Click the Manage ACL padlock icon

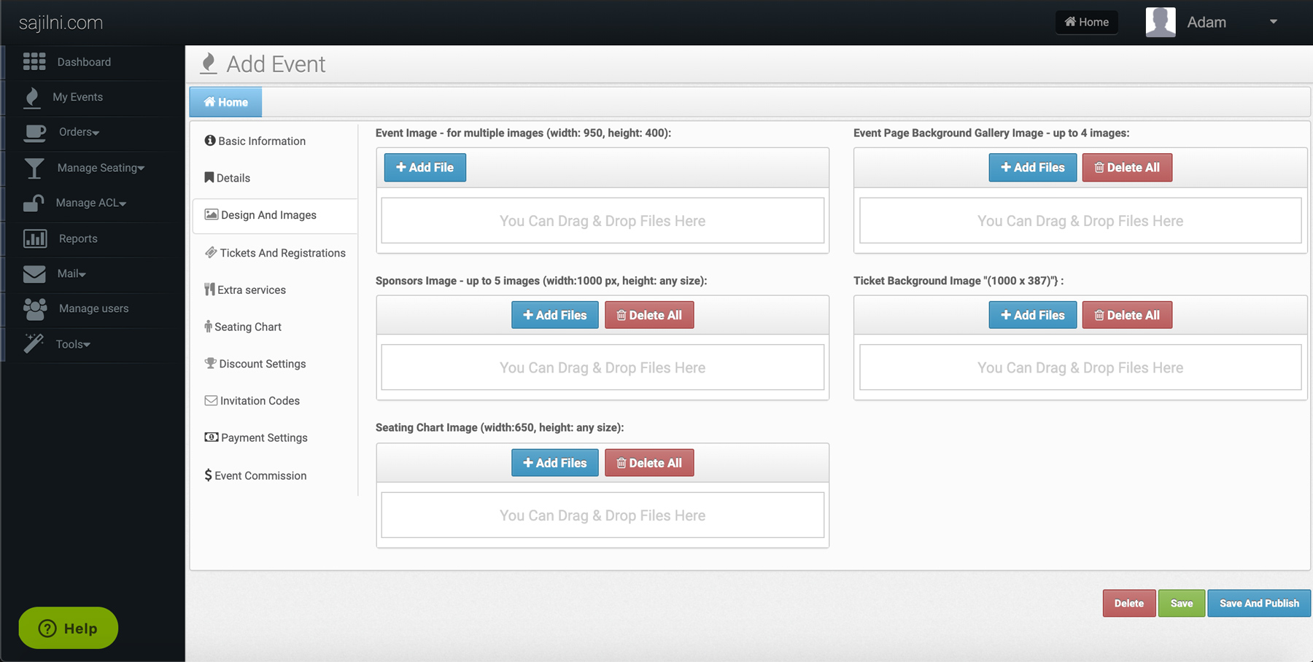[x=34, y=203]
